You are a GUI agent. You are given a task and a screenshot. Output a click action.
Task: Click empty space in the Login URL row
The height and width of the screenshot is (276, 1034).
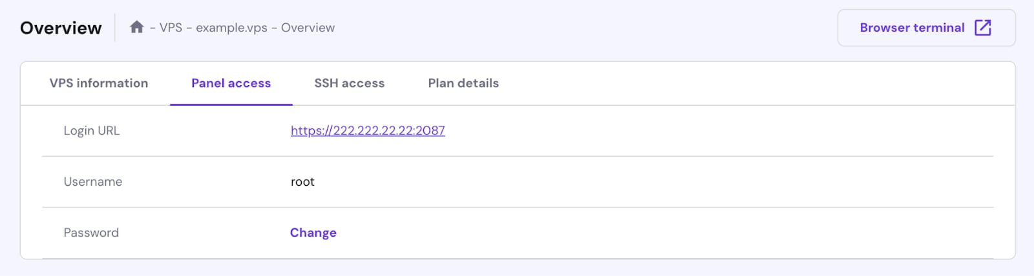pyautogui.click(x=711, y=131)
